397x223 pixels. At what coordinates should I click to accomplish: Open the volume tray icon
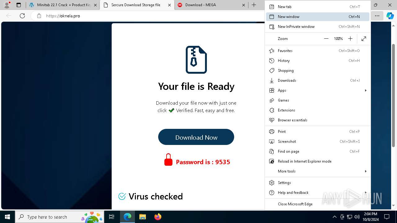coord(357,217)
